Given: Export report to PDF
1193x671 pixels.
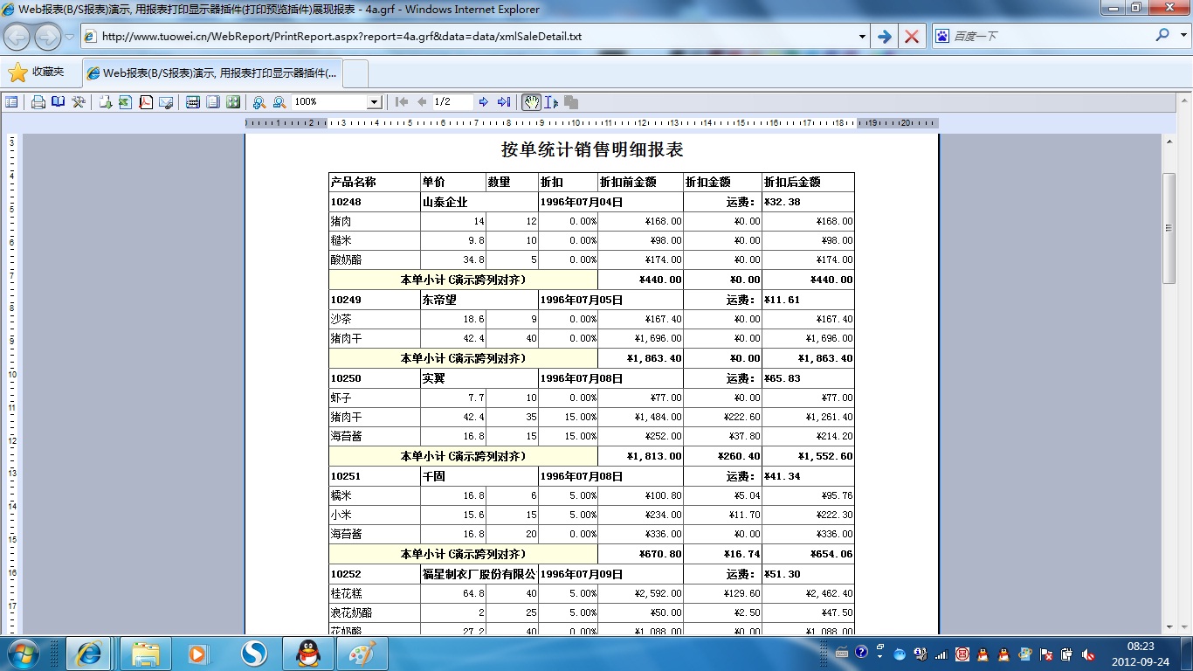Looking at the screenshot, I should coord(145,102).
